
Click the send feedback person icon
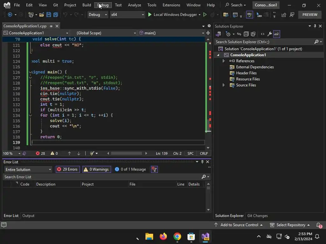(x=292, y=15)
